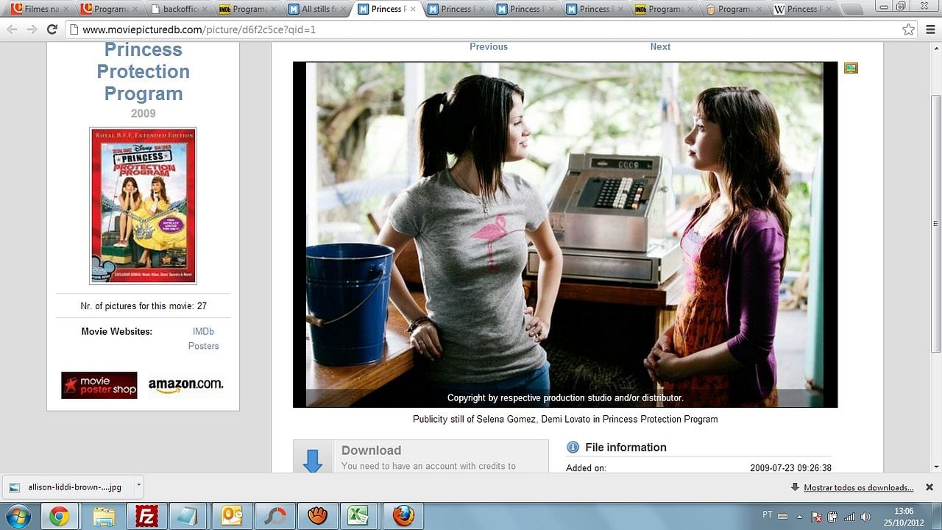942x530 pixels.
Task: Expand the allison-liddi-brown download options arrow
Action: click(138, 486)
